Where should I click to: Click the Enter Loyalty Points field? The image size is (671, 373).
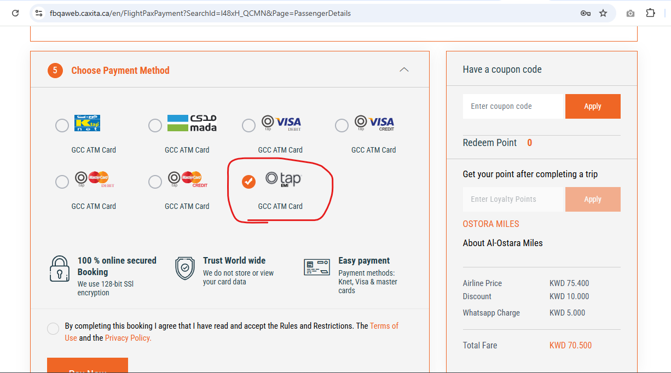point(513,199)
